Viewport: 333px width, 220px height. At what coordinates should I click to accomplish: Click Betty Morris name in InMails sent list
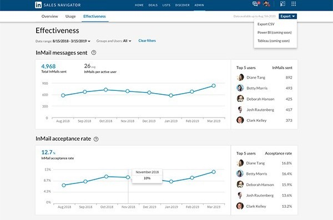point(257,88)
